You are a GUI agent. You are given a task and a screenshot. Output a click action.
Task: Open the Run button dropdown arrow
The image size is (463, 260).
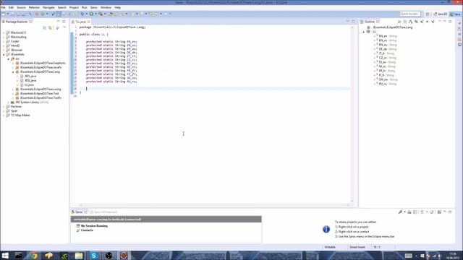(x=95, y=14)
